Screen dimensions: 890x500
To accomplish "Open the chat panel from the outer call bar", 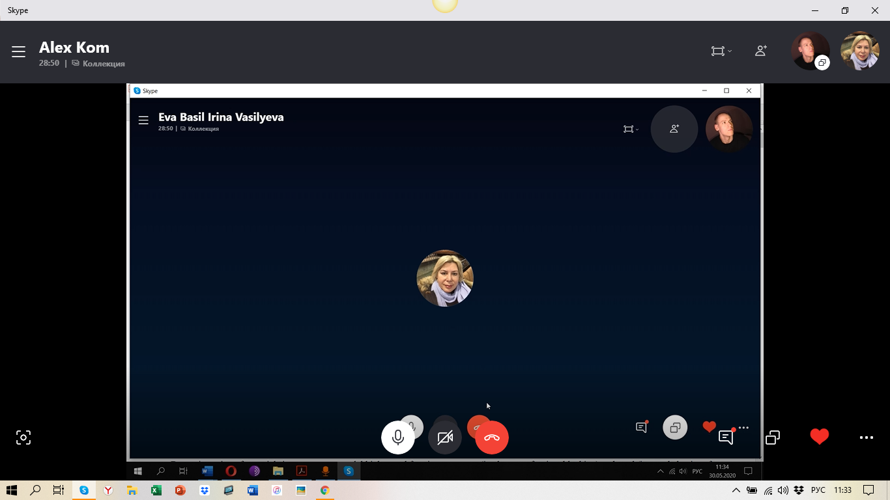I will point(726,437).
